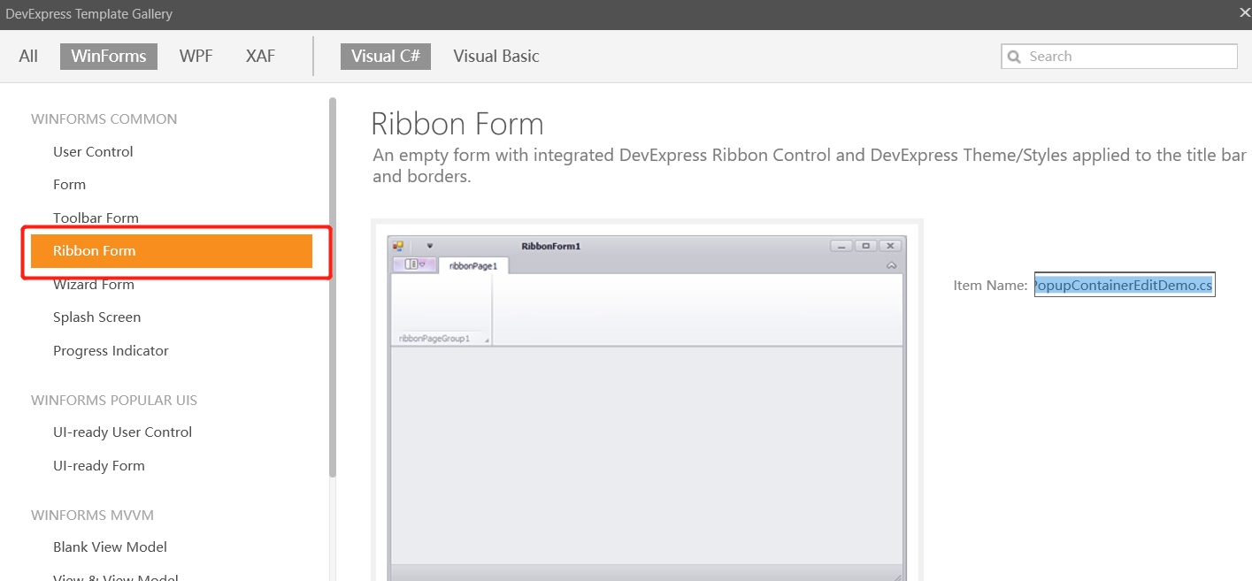
Task: Click the ribbon application button in the preview
Action: click(x=414, y=264)
